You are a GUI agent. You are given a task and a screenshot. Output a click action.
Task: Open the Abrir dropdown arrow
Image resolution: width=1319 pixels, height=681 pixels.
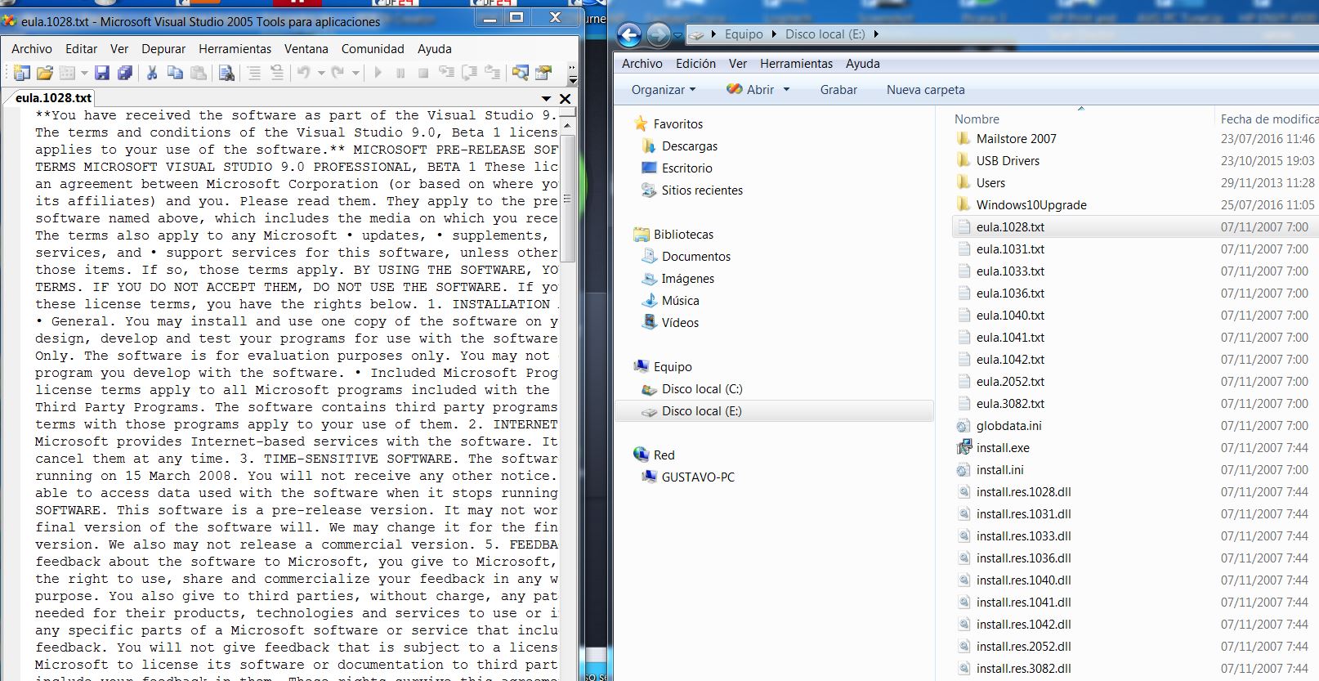(787, 90)
